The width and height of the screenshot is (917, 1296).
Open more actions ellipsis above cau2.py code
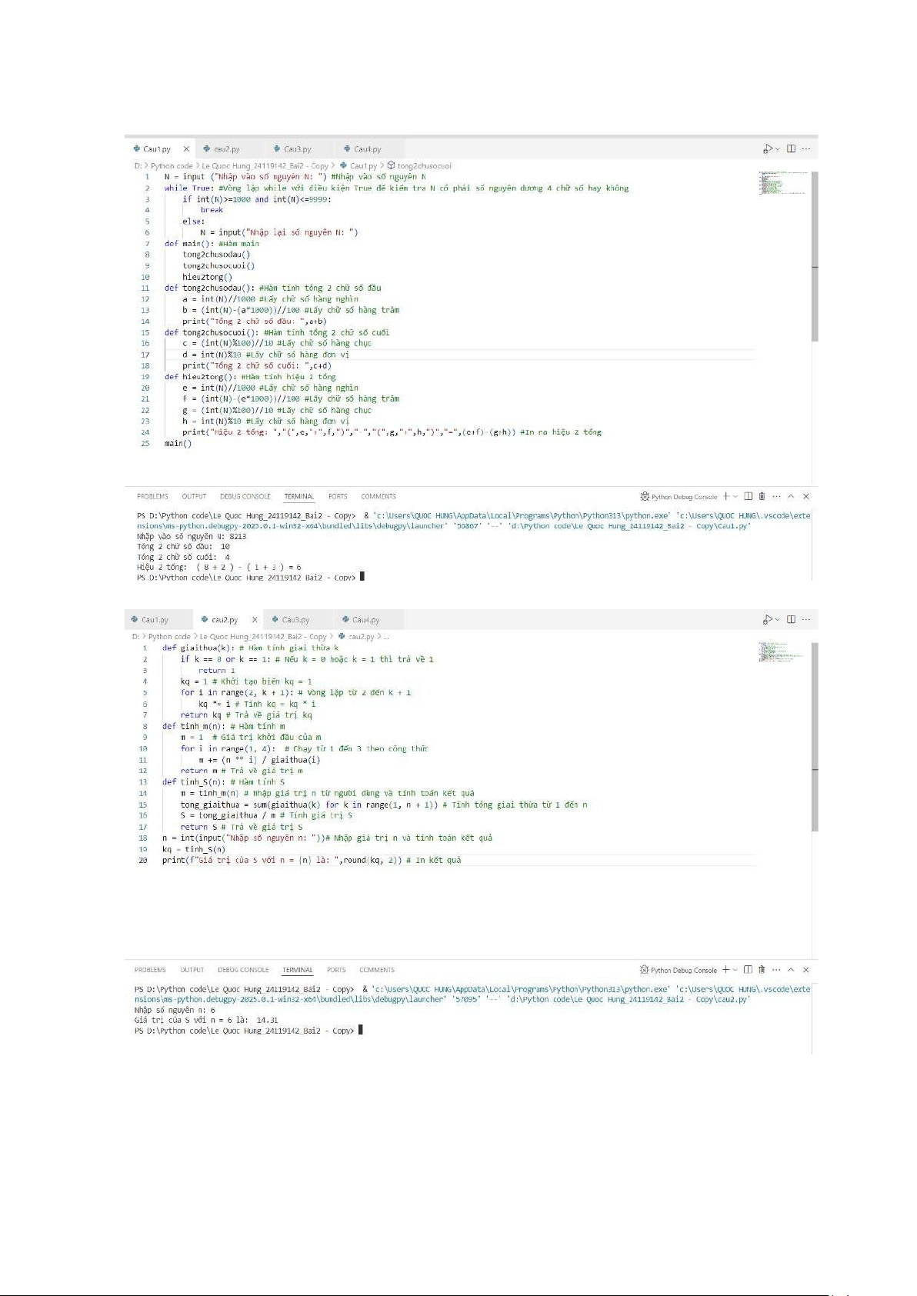805,620
